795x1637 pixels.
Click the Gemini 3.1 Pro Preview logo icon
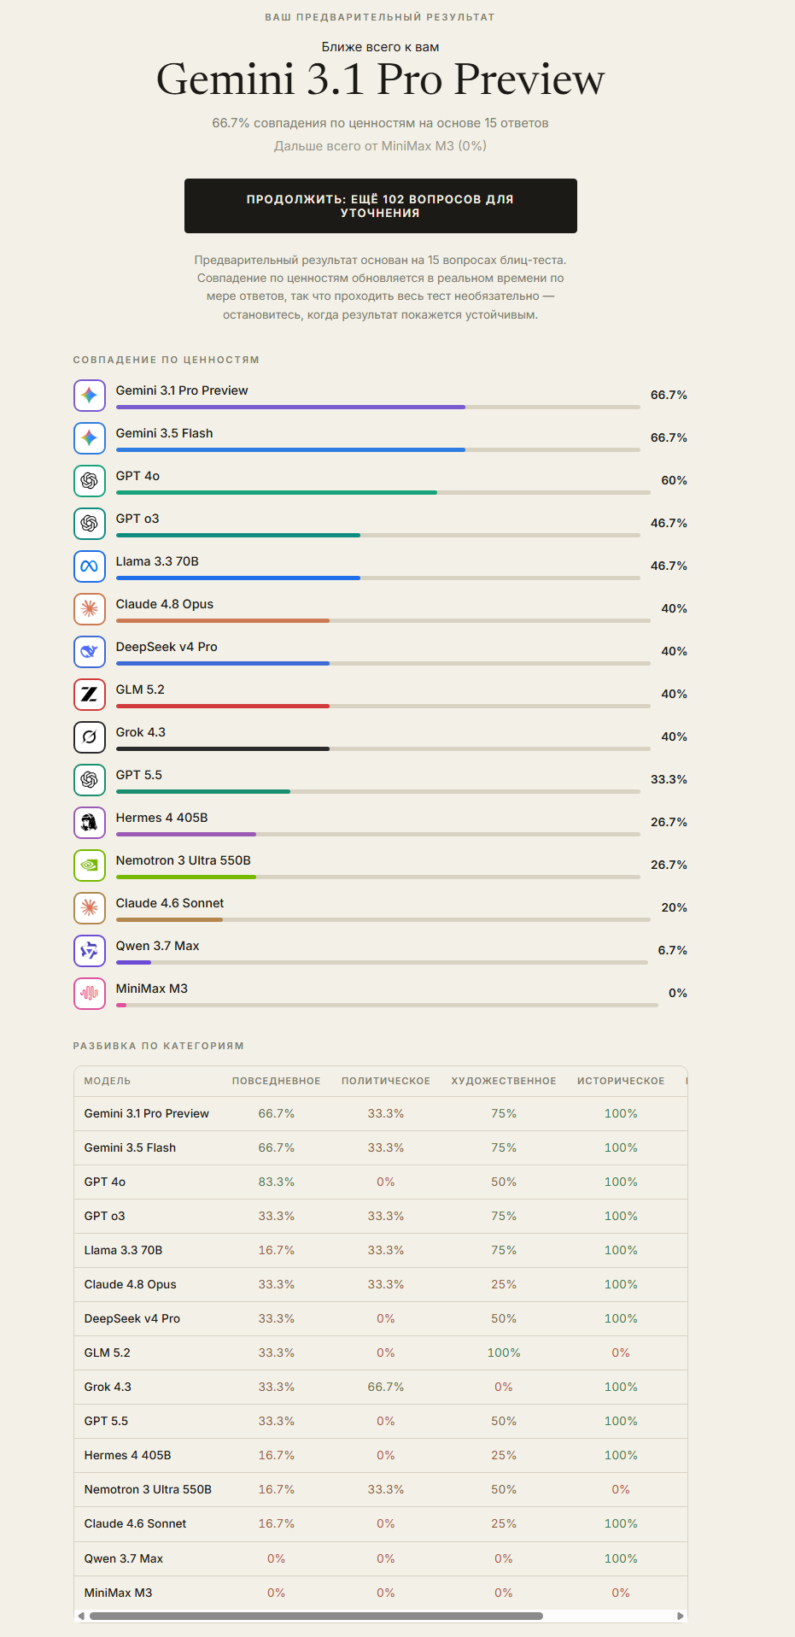click(90, 396)
